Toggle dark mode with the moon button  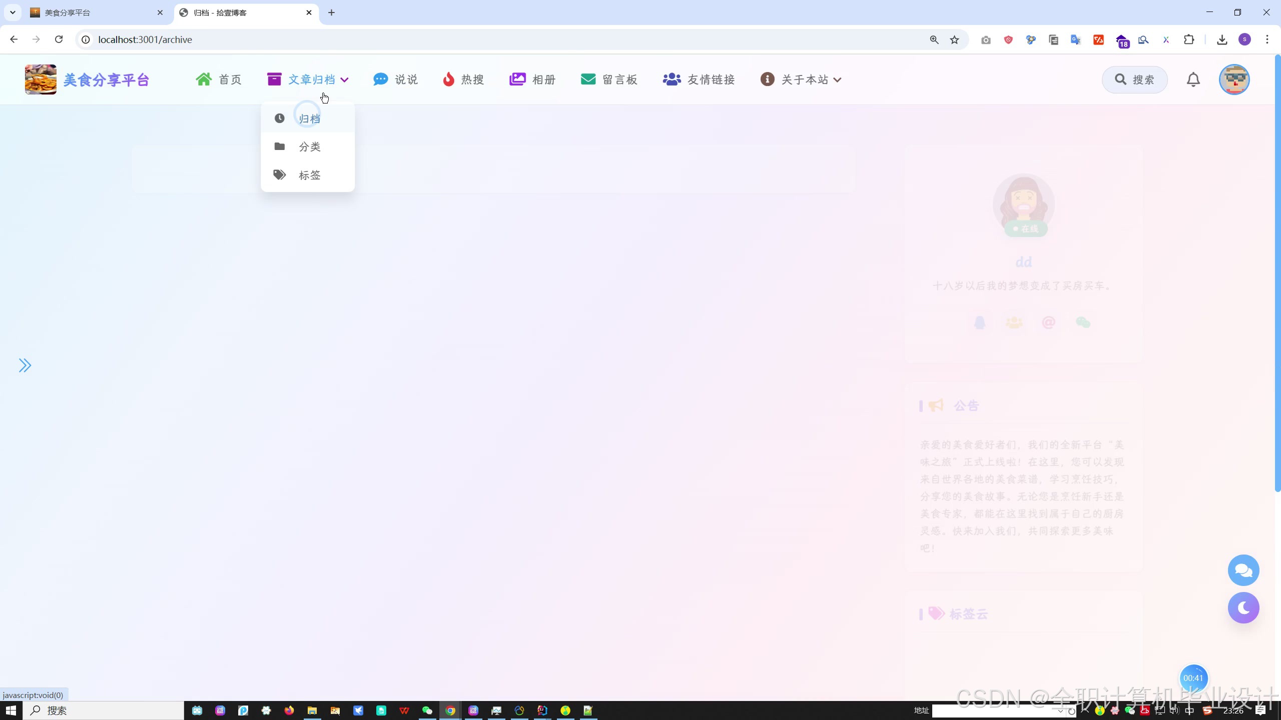tap(1243, 608)
